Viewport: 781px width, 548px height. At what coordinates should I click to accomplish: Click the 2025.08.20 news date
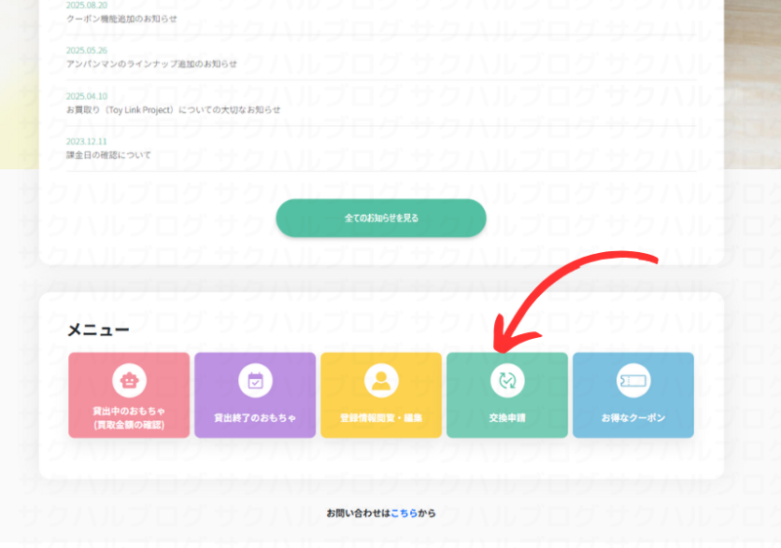click(x=87, y=5)
